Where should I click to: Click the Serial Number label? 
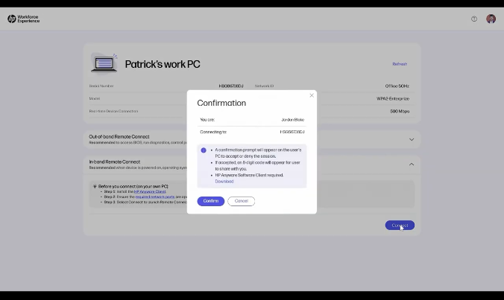pyautogui.click(x=101, y=86)
